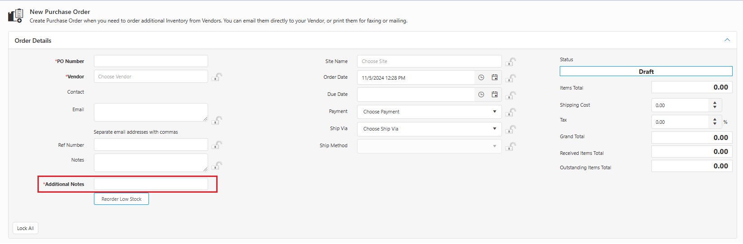Collapse the Order Details panel
743x244 pixels.
point(727,40)
